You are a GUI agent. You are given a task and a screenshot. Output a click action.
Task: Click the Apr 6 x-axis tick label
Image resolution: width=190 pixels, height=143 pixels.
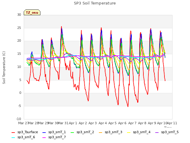pos(122,123)
